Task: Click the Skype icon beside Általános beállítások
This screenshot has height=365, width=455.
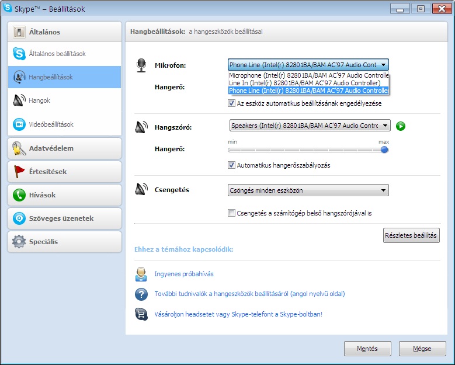Action: 19,54
